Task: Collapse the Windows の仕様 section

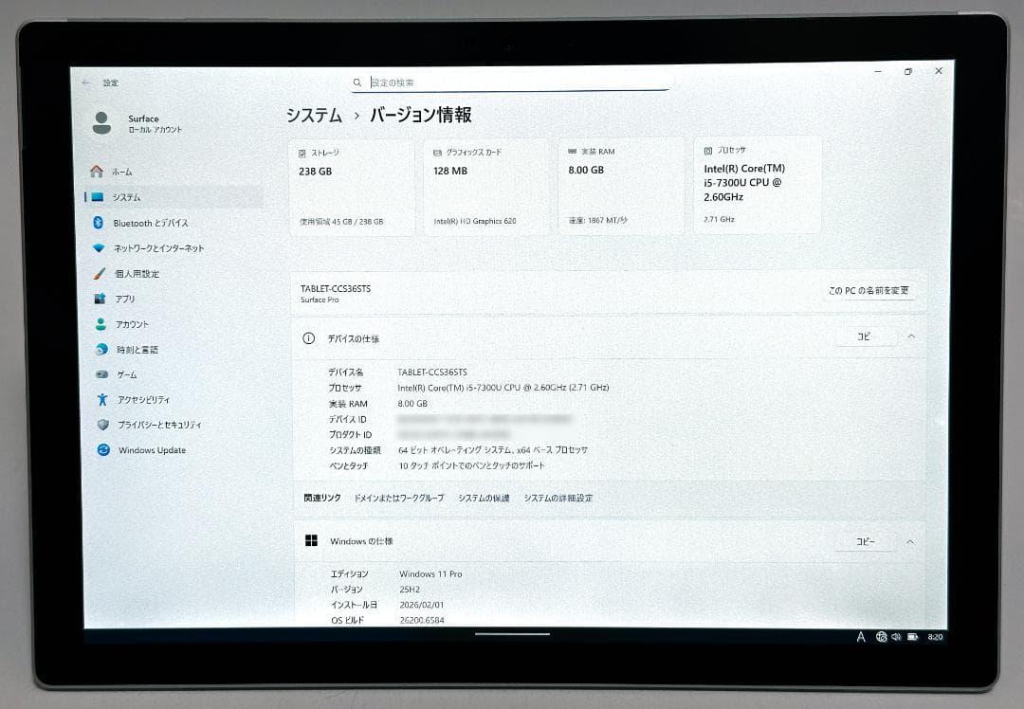Action: 910,541
